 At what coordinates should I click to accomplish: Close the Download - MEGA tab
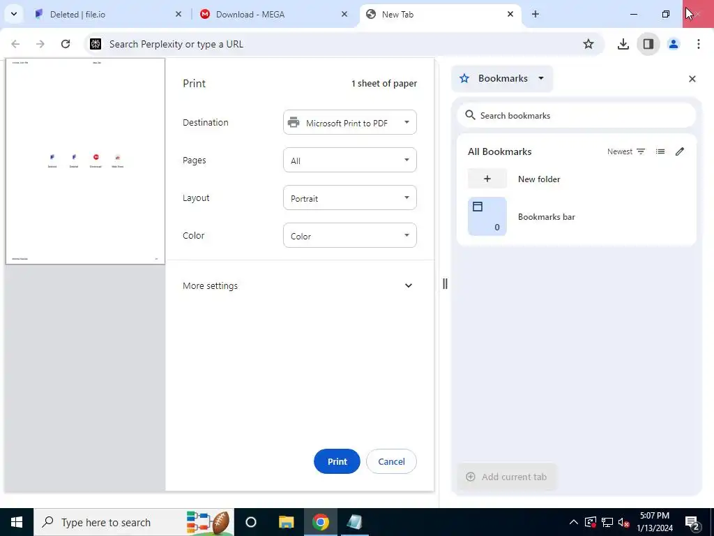point(344,14)
